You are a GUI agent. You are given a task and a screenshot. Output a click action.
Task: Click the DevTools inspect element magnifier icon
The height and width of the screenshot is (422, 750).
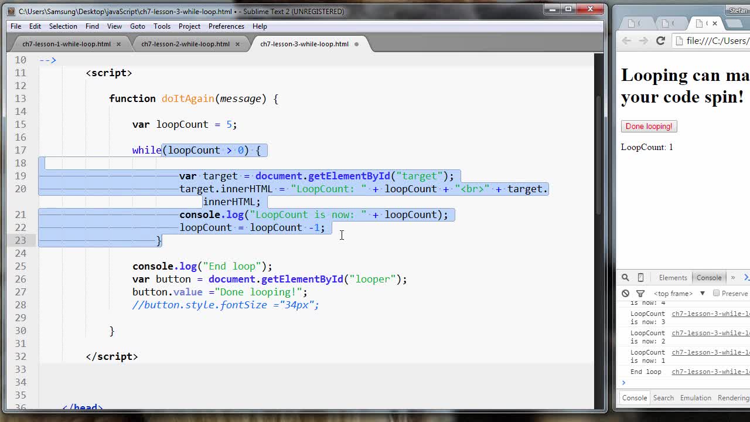pos(625,278)
